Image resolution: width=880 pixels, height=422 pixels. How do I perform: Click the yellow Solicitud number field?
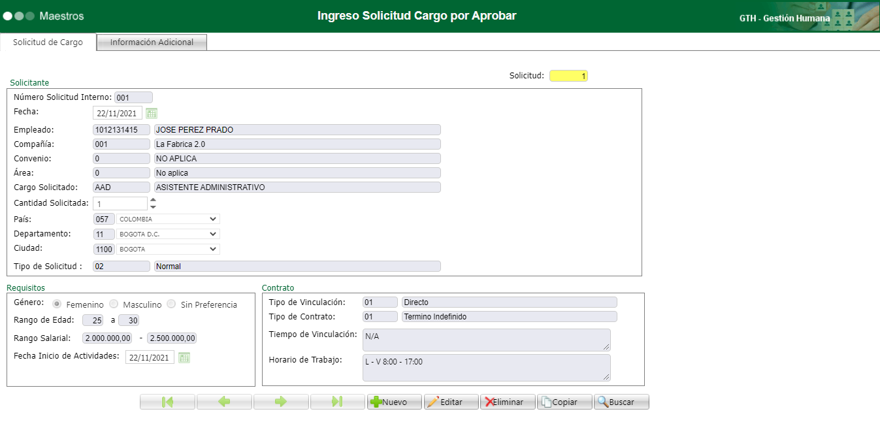point(568,75)
